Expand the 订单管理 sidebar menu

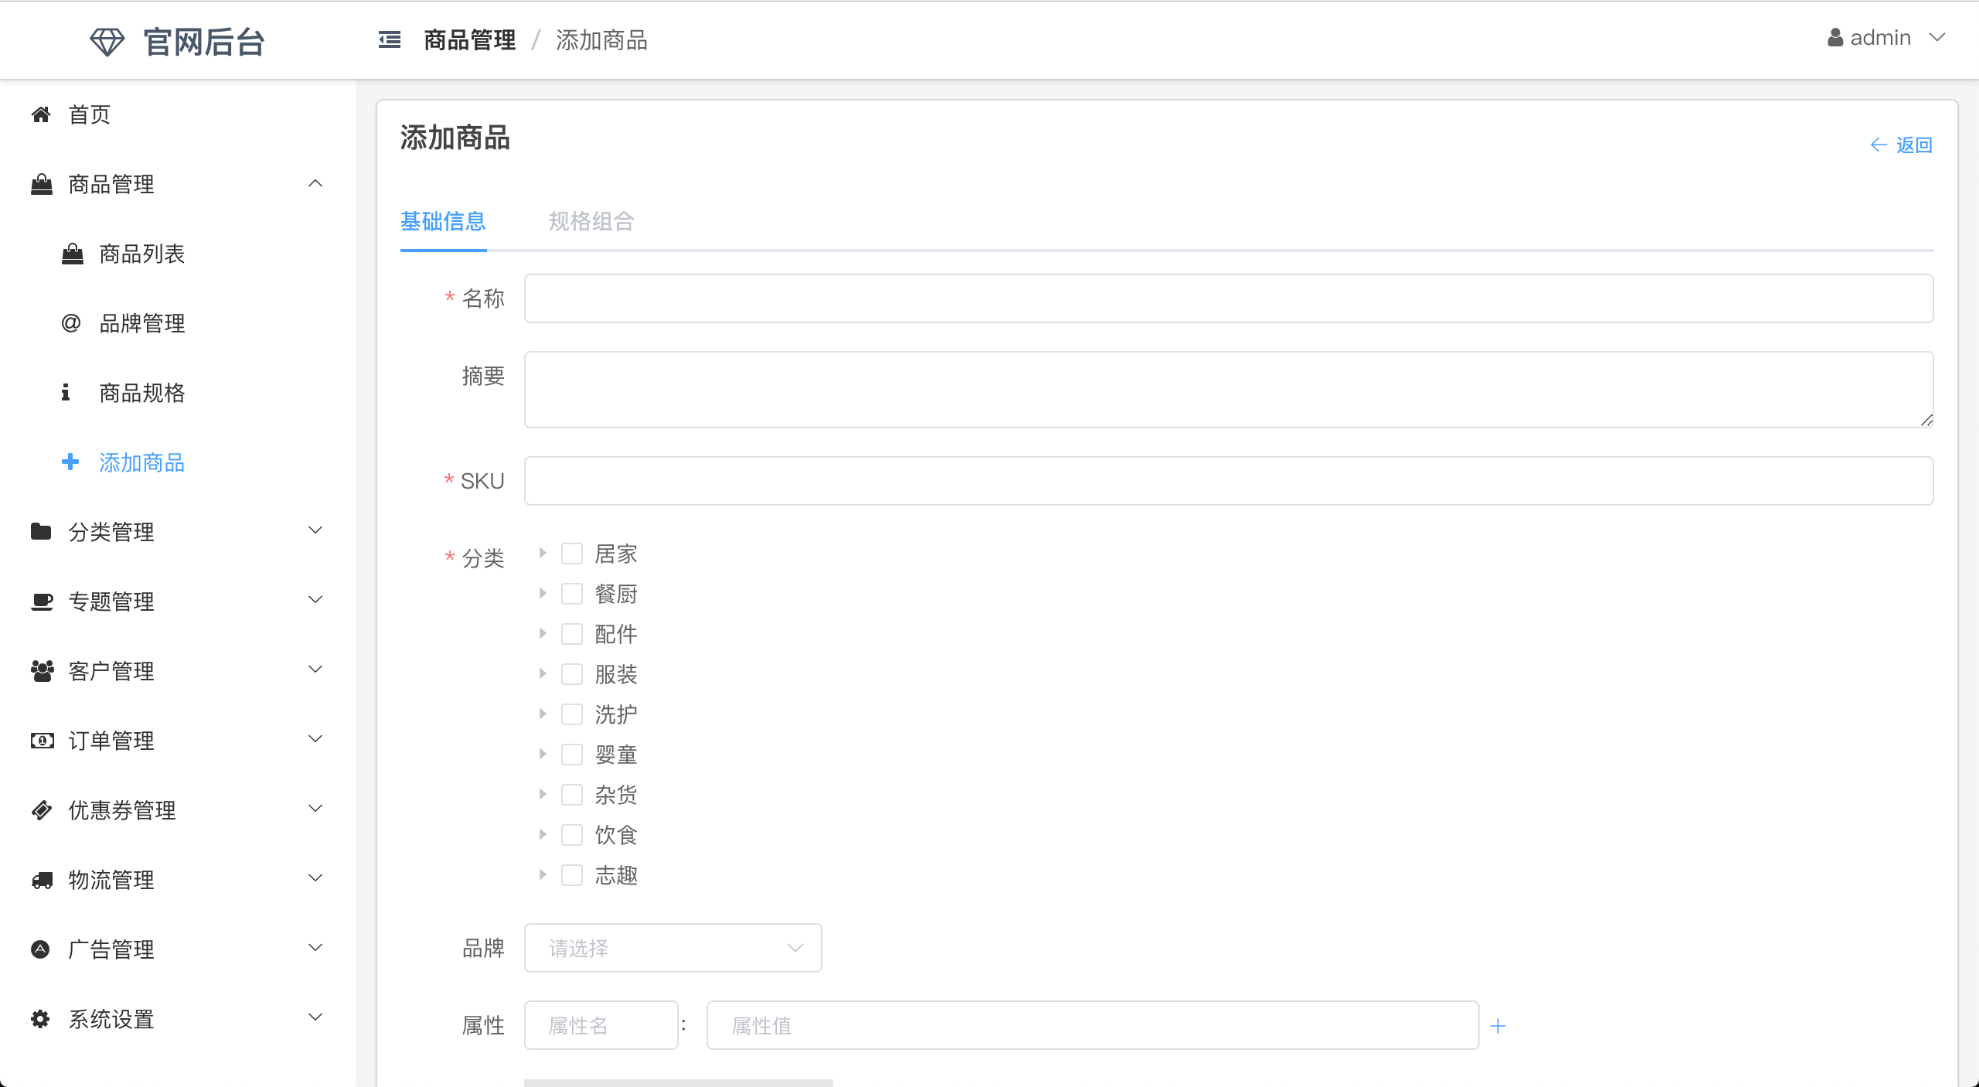(x=176, y=741)
